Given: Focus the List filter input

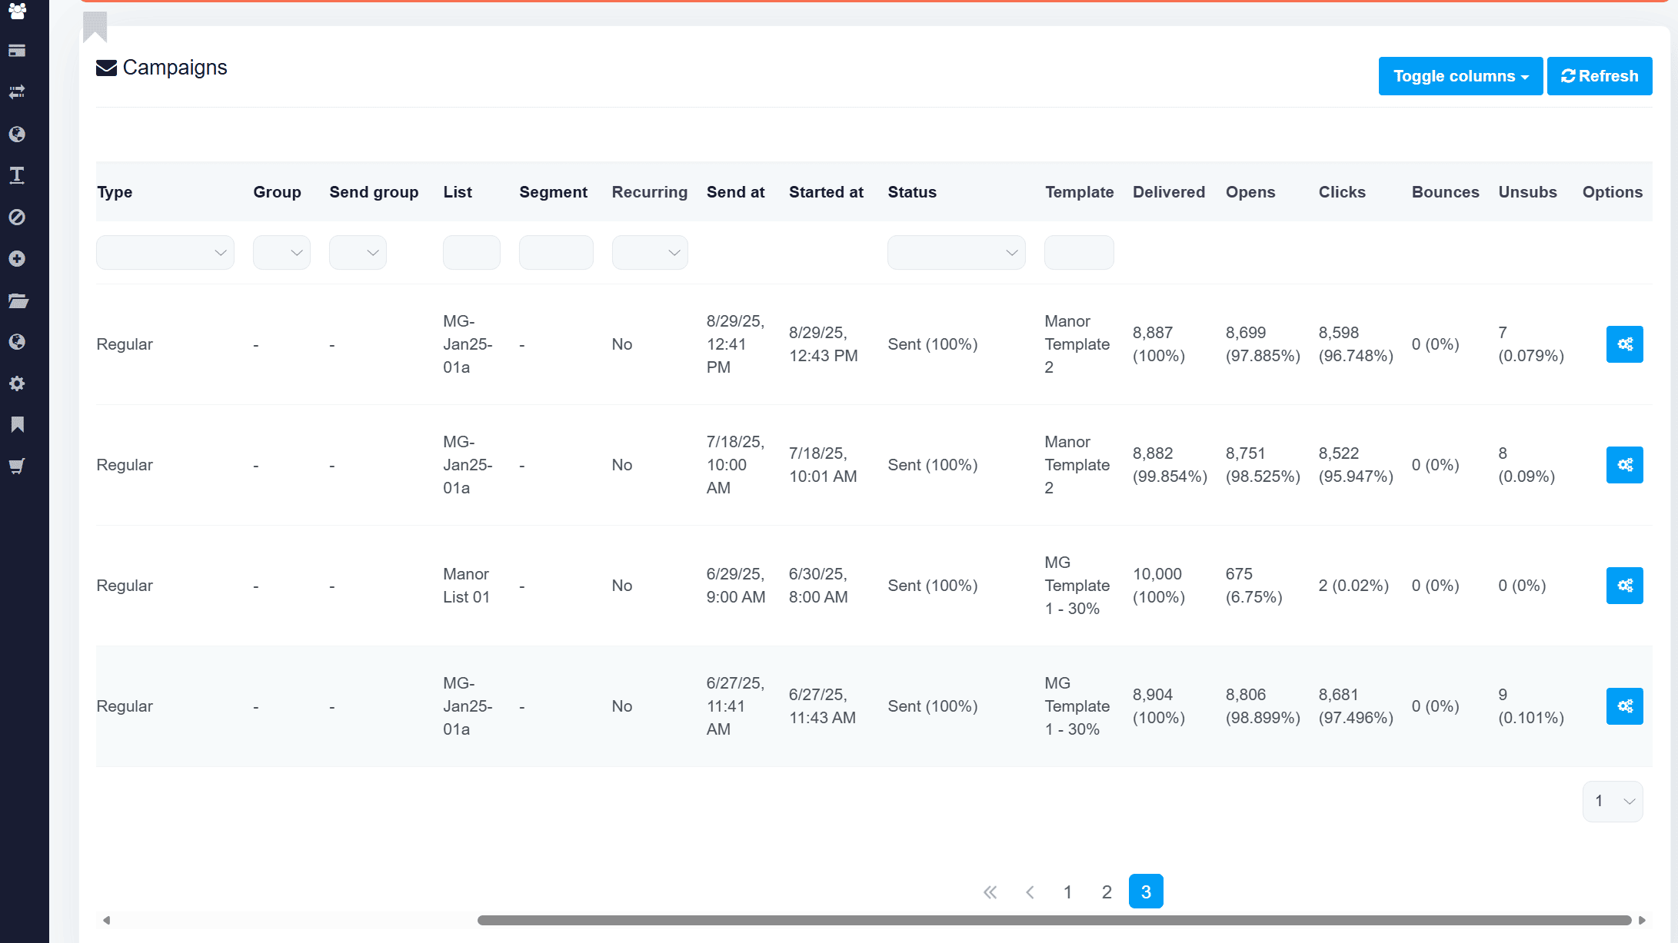Looking at the screenshot, I should [471, 253].
